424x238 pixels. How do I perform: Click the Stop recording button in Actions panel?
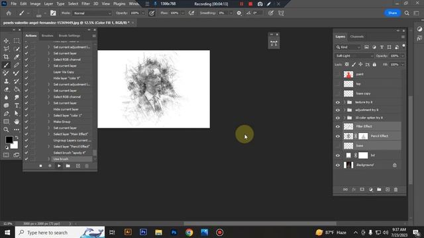[40, 166]
